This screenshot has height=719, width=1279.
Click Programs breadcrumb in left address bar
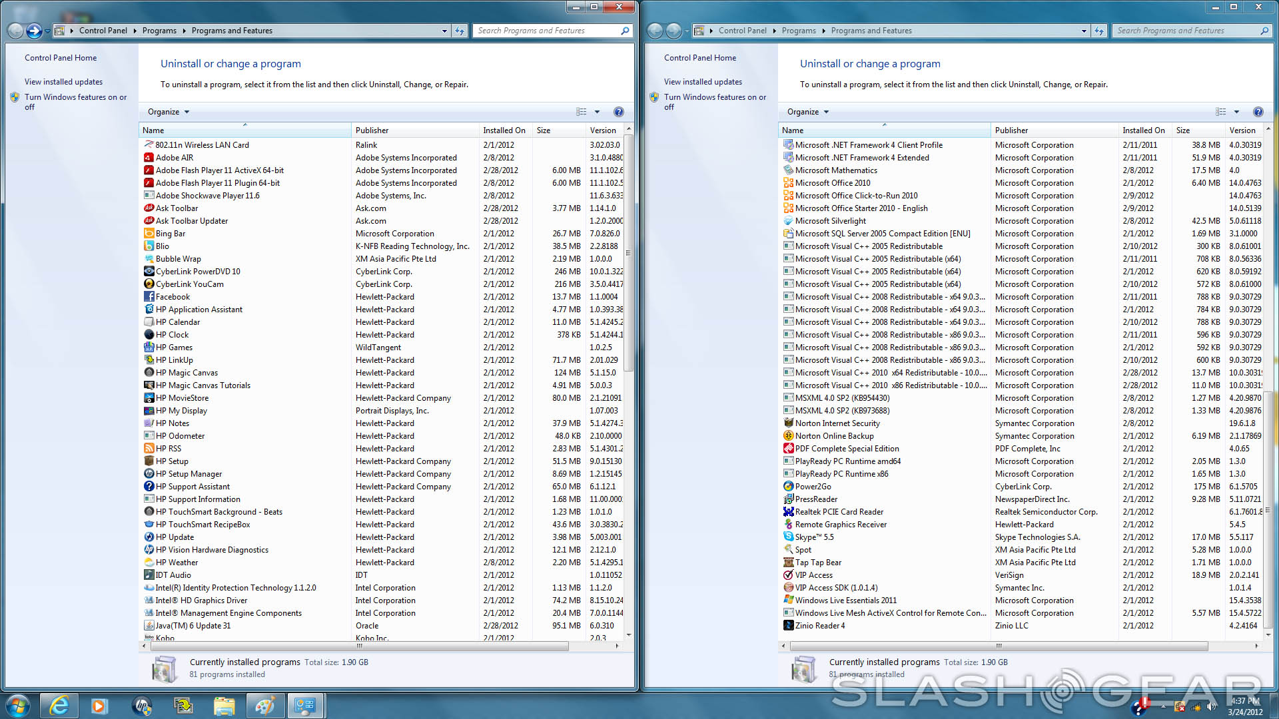[159, 31]
